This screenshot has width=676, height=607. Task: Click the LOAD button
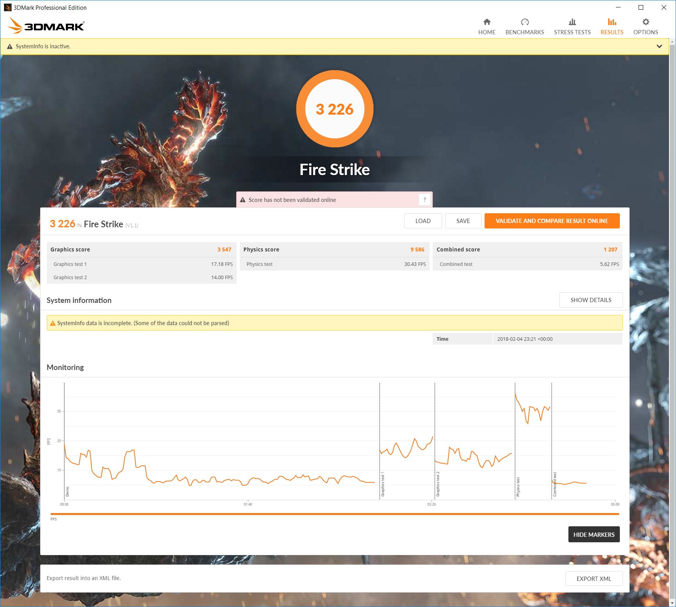423,221
